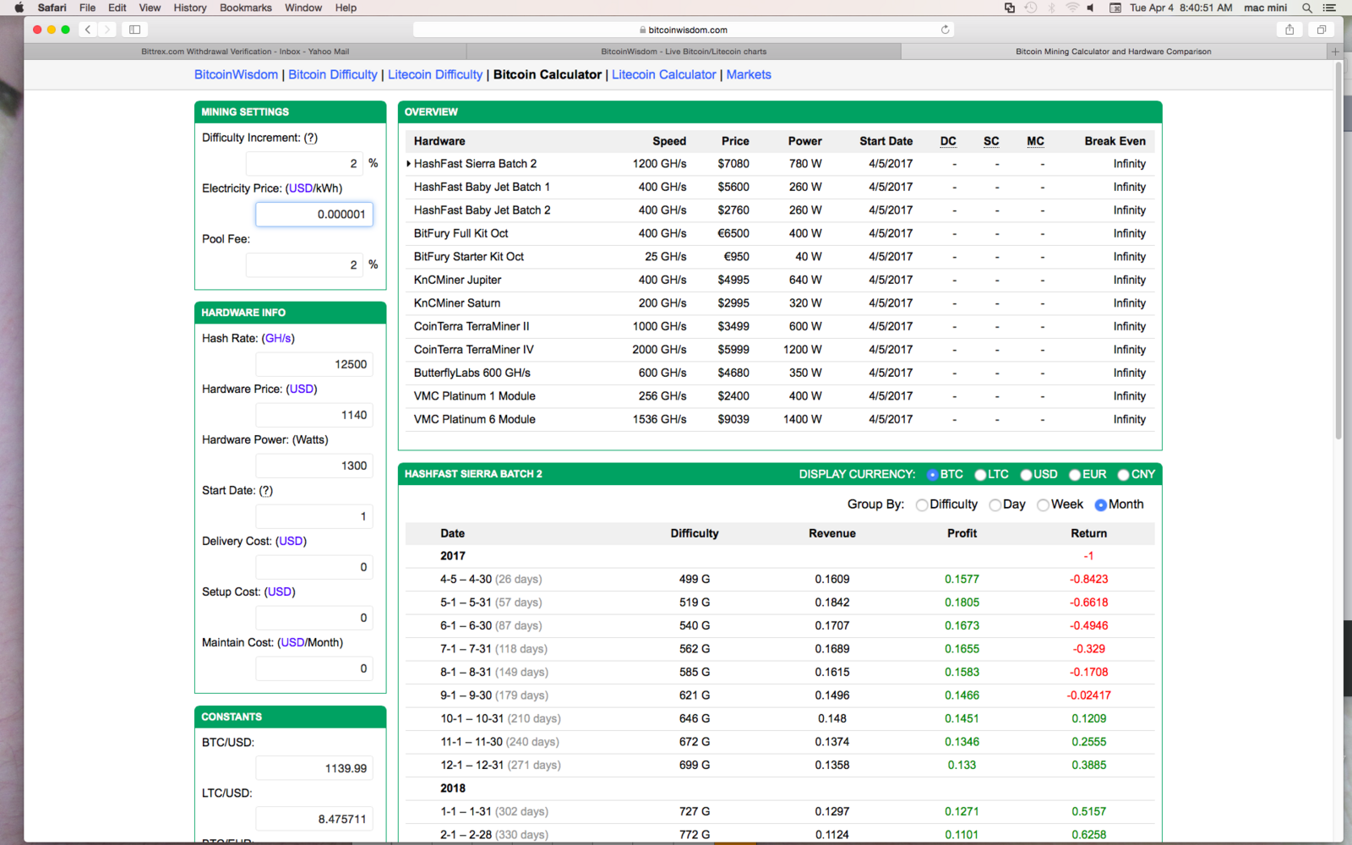Screen dimensions: 1352x845
Task: Select USD display currency
Action: coord(1026,475)
